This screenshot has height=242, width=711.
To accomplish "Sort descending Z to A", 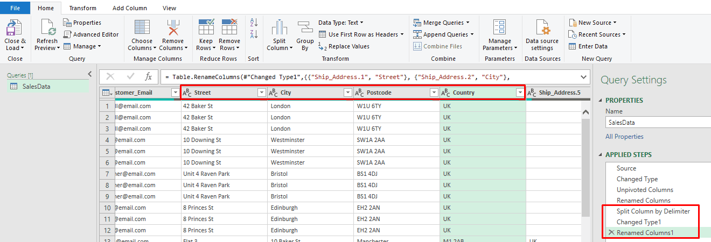I will click(254, 34).
